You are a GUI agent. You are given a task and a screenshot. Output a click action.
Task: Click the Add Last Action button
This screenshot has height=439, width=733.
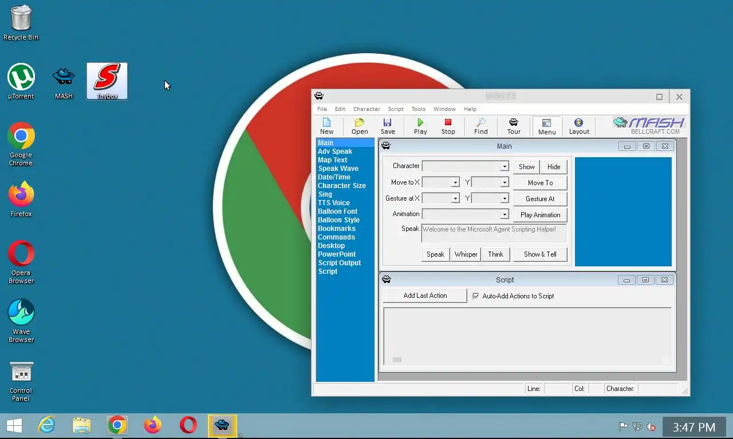425,295
